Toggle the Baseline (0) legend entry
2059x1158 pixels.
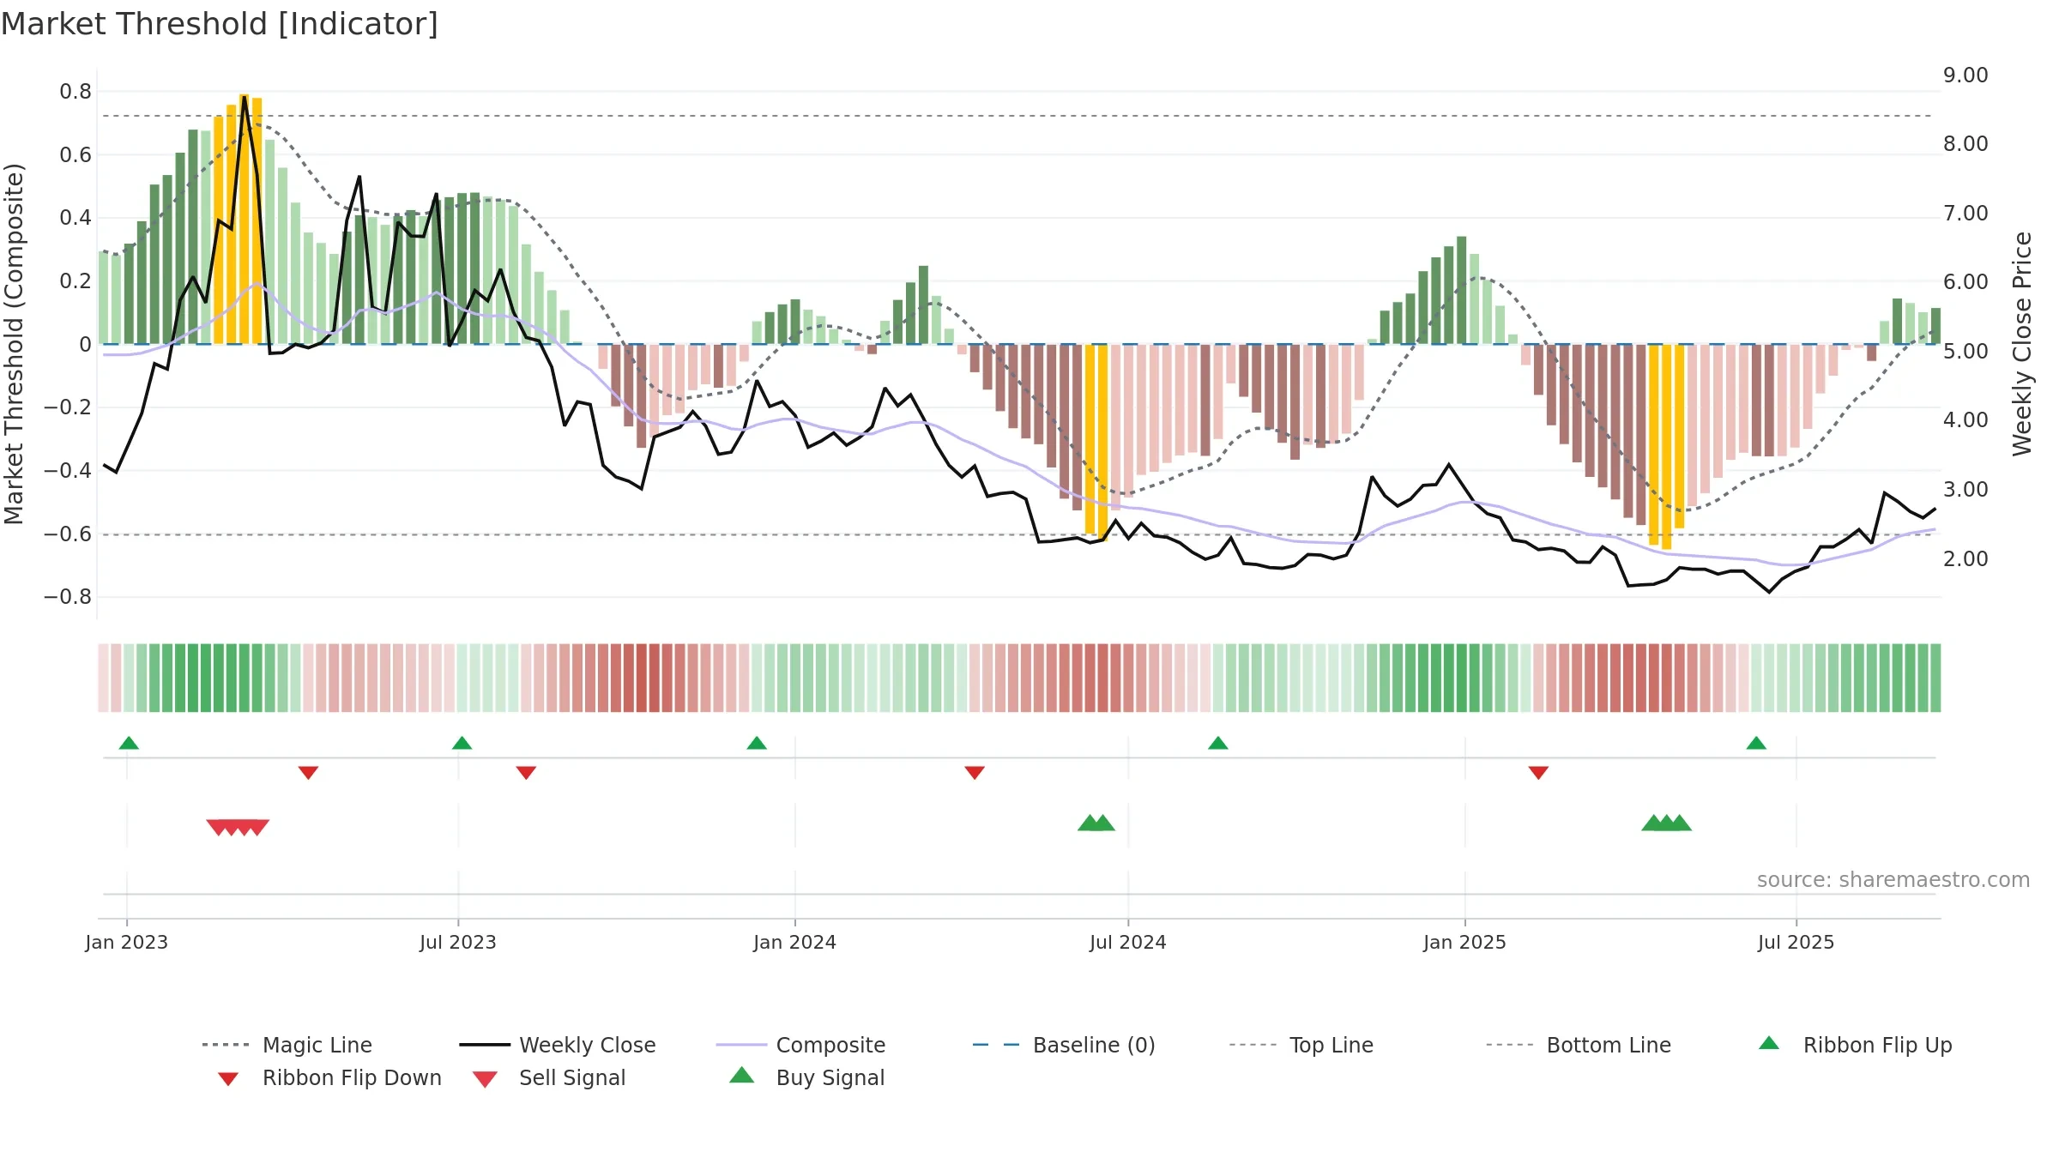[x=1064, y=1045]
